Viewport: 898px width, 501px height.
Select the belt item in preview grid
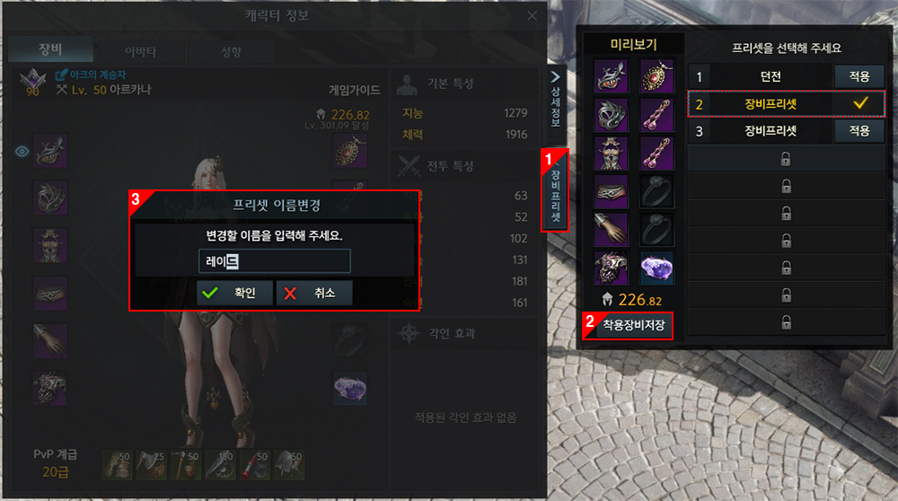pyautogui.click(x=611, y=191)
